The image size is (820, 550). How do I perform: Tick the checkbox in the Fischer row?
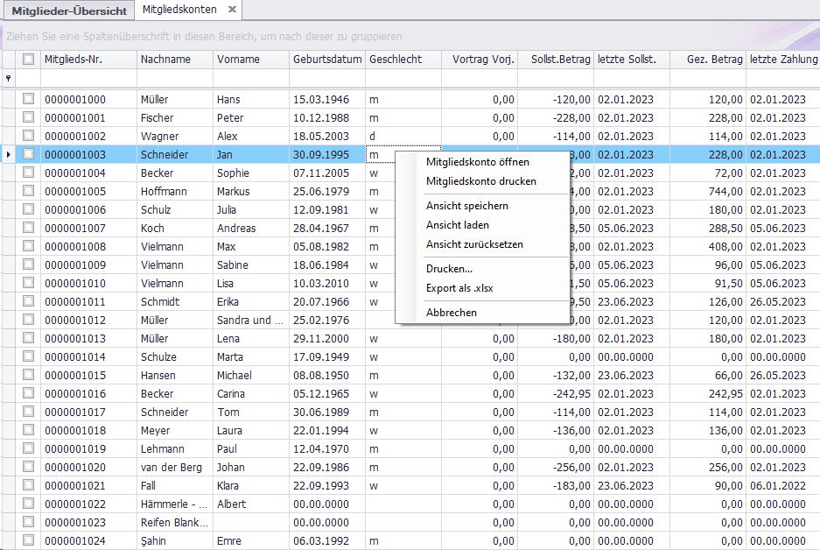pyautogui.click(x=29, y=118)
